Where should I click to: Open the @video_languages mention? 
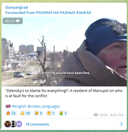(44, 106)
